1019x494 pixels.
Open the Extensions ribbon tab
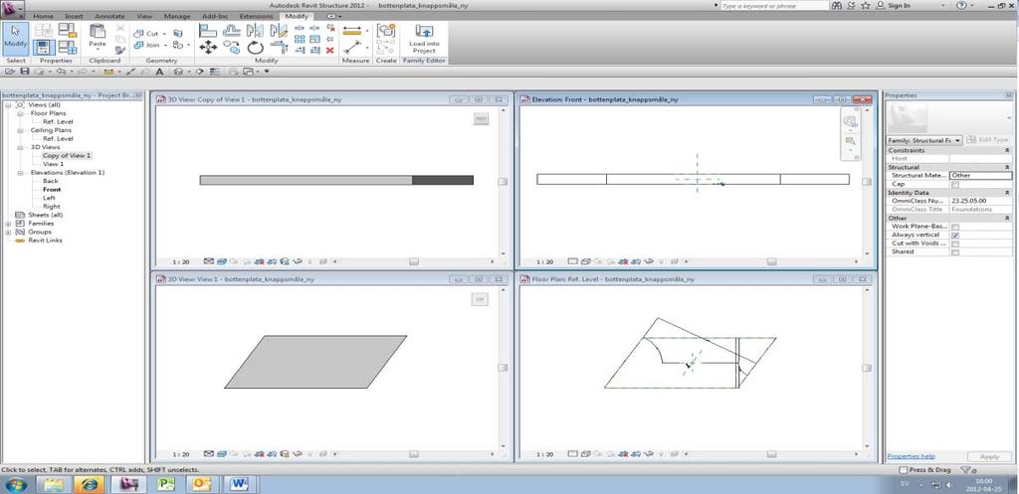click(x=256, y=16)
